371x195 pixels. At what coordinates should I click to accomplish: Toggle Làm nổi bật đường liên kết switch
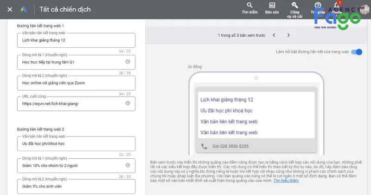point(357,52)
